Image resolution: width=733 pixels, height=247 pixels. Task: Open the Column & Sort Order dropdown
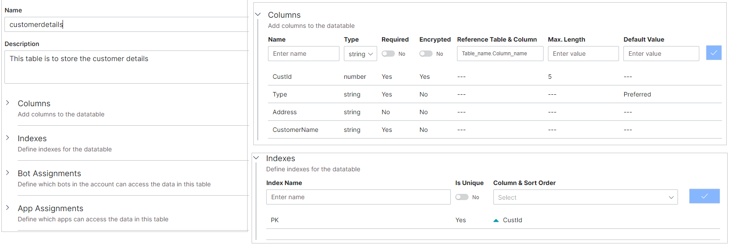585,197
